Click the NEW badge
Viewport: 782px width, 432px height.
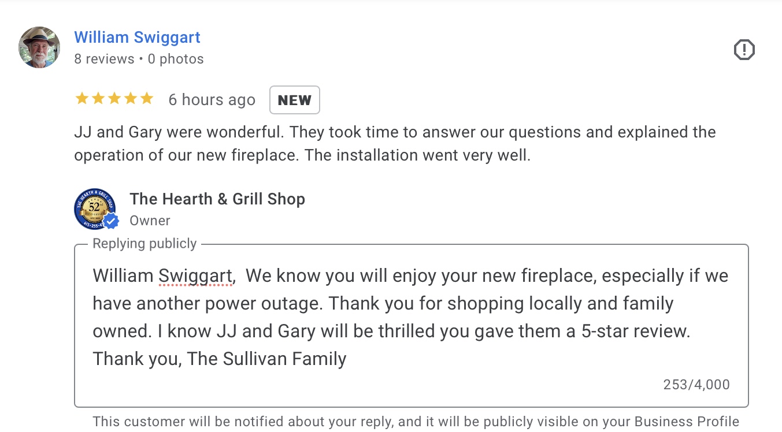294,100
